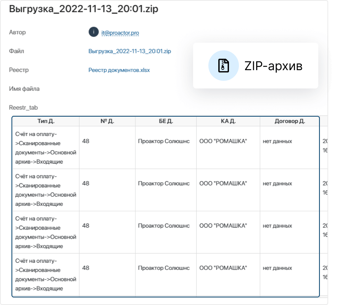Open Реестр документов.xlsx link

tap(119, 70)
